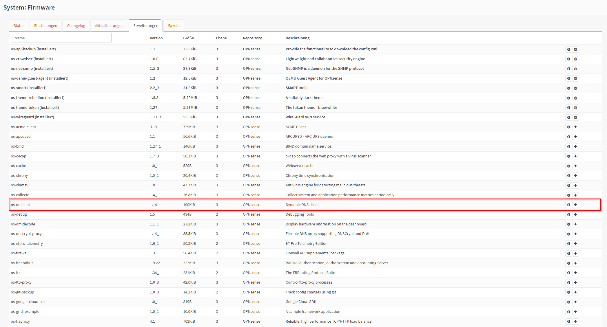Go to the Changelog tab
The image size is (607, 327).
click(76, 25)
